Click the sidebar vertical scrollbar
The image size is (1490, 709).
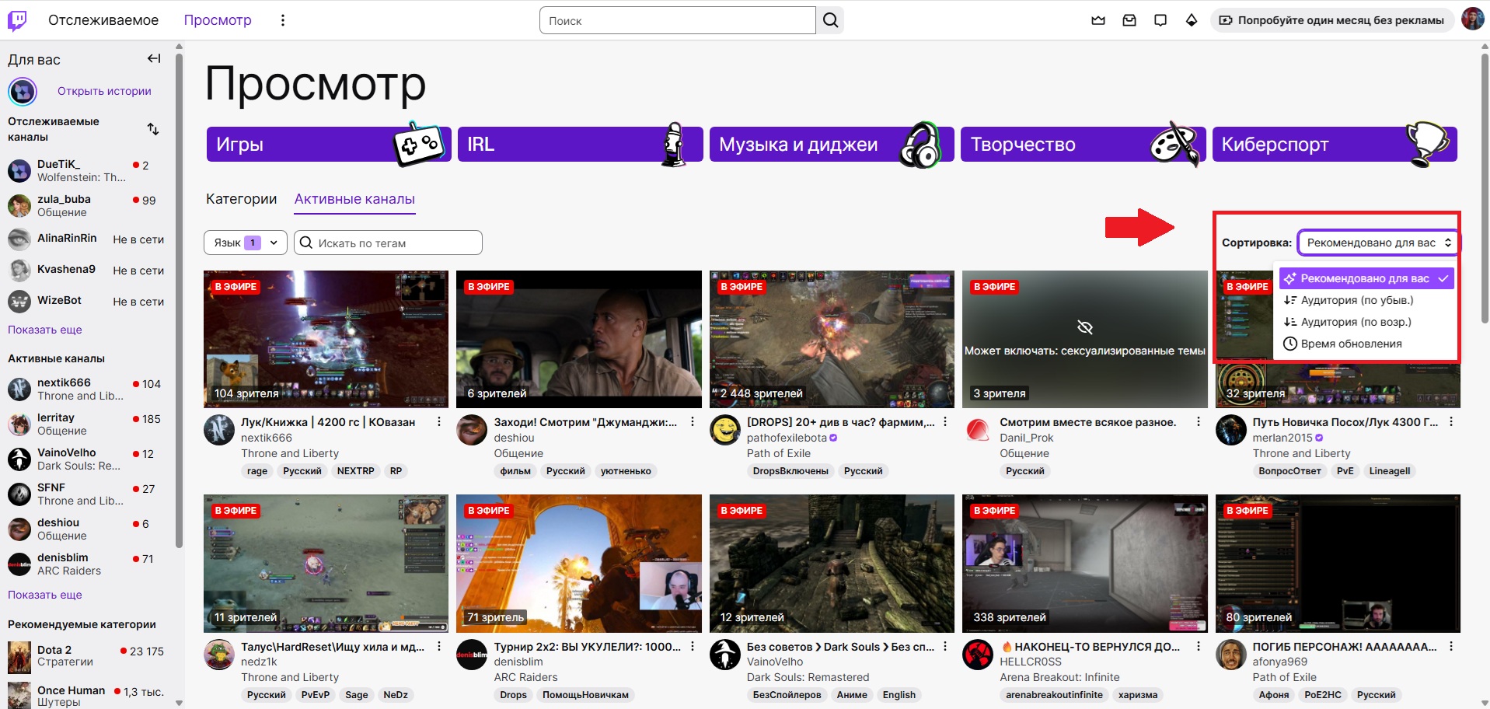pyautogui.click(x=180, y=299)
